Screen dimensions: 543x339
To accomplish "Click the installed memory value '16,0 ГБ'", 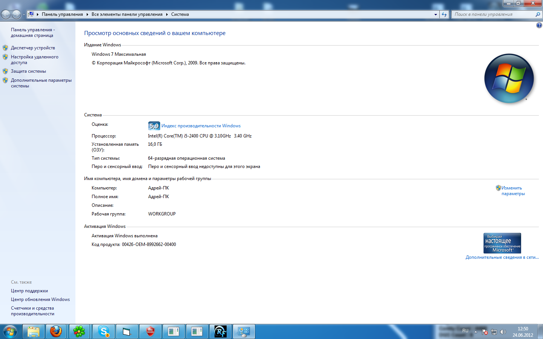I will [x=155, y=144].
